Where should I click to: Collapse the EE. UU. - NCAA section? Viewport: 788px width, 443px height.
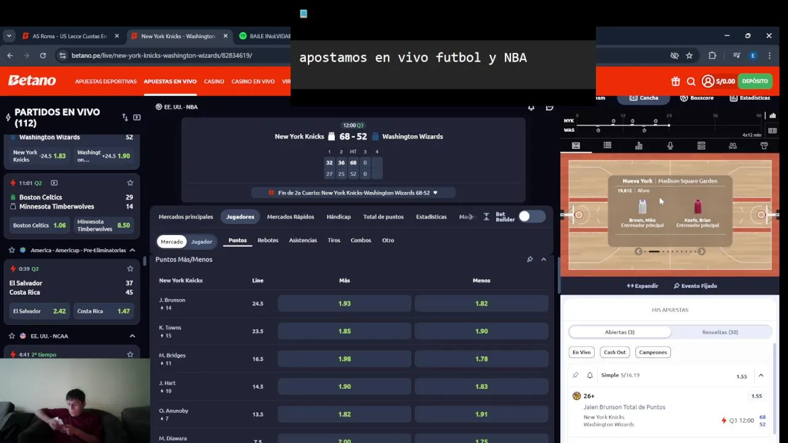pos(132,336)
